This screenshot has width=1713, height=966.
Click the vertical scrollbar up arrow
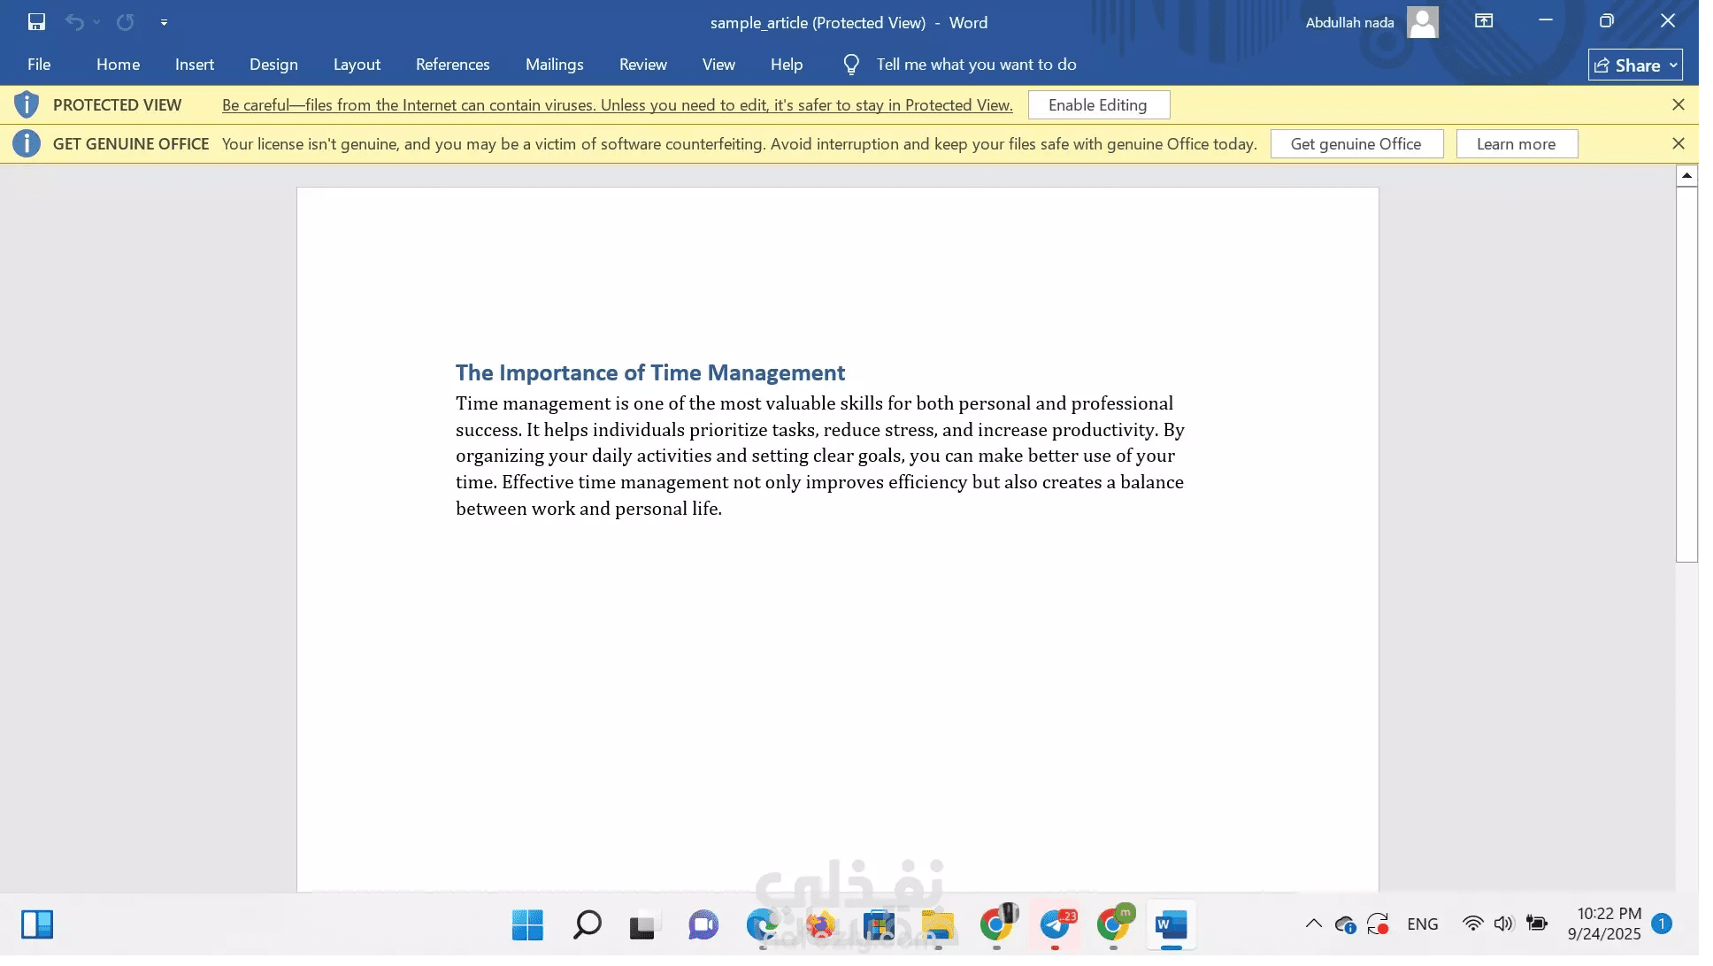click(x=1686, y=175)
